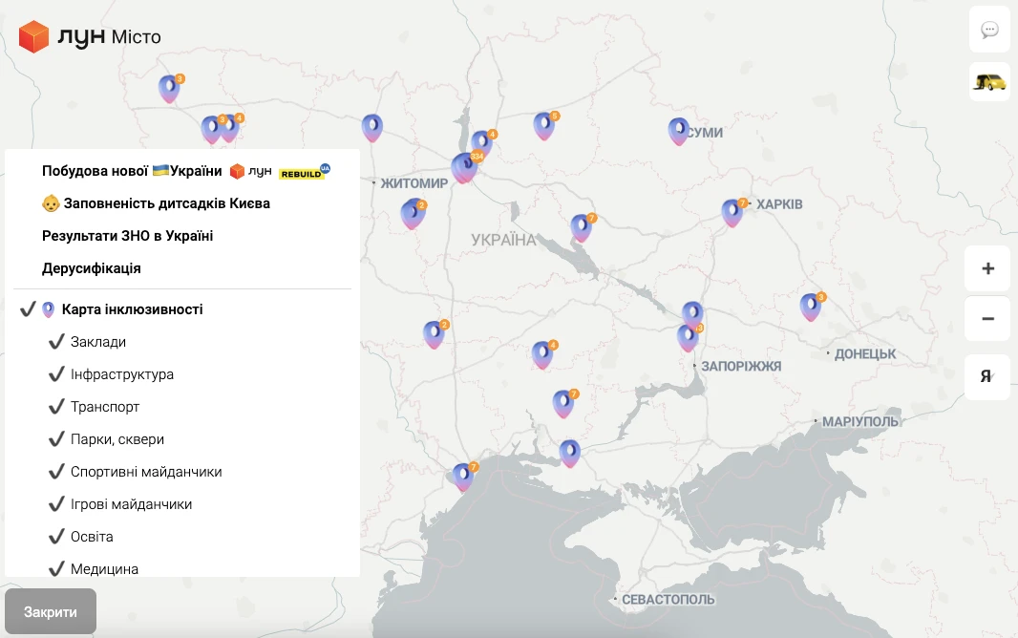Click the map marker near Харків

732,212
